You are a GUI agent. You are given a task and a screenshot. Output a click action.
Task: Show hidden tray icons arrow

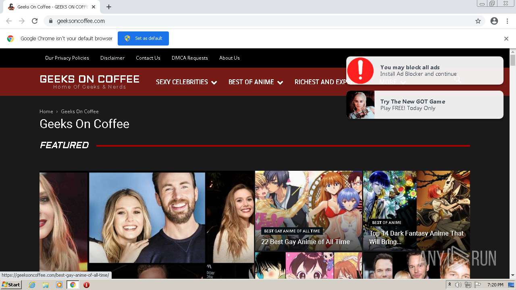449,285
